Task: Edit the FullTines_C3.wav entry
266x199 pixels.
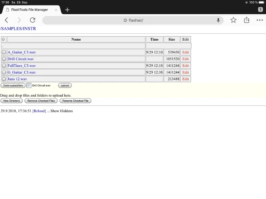Action: (185, 66)
